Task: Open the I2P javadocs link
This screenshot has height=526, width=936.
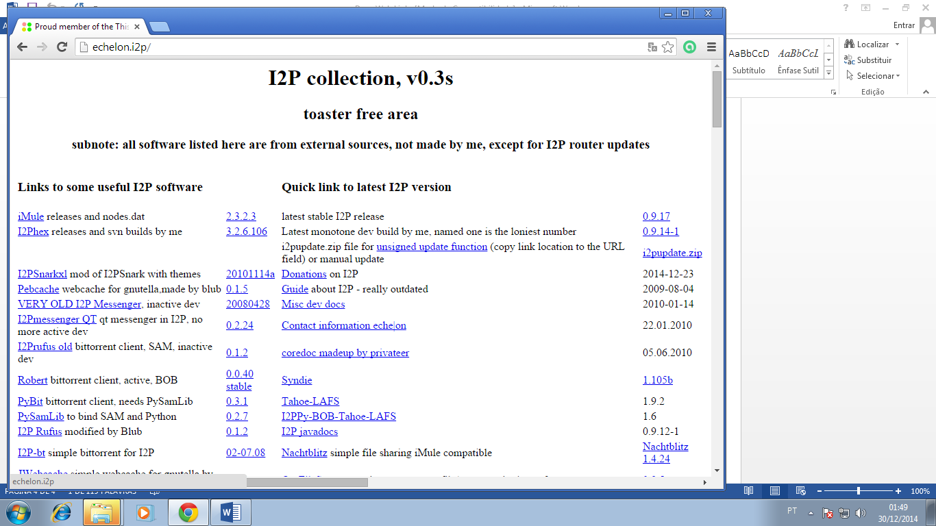Action: [x=310, y=431]
